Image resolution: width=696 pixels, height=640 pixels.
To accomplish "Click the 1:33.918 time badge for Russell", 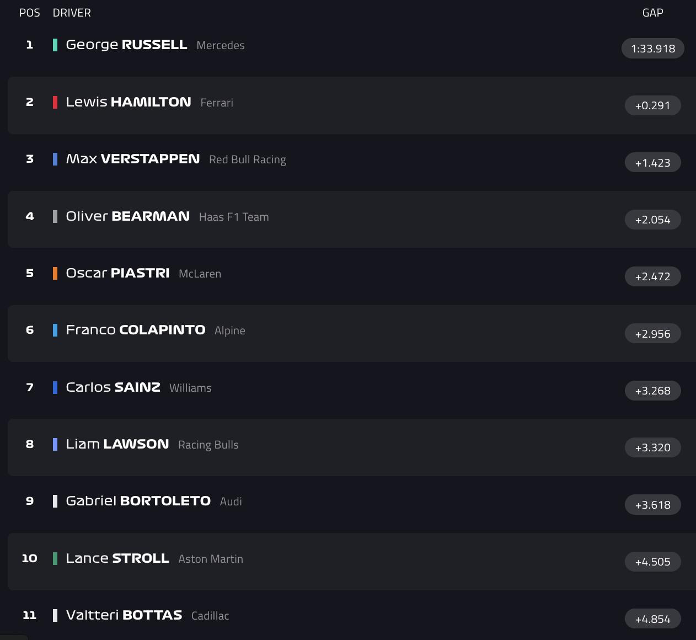I will point(652,49).
